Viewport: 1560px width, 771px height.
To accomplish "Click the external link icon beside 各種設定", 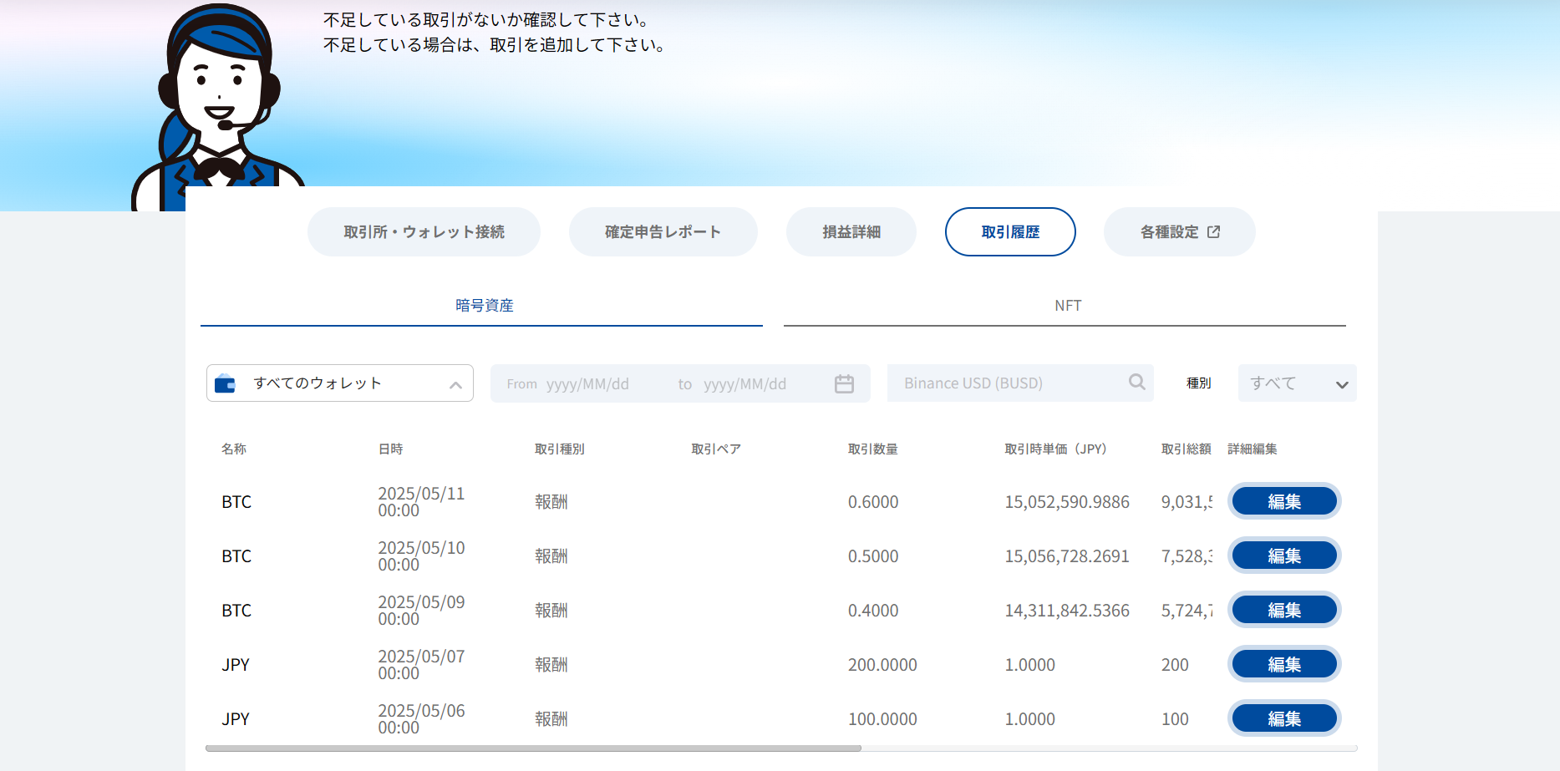I will pos(1213,231).
